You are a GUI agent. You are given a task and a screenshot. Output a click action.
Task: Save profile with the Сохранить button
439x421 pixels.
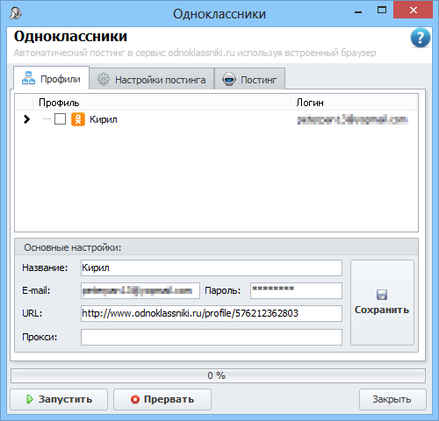pos(382,303)
